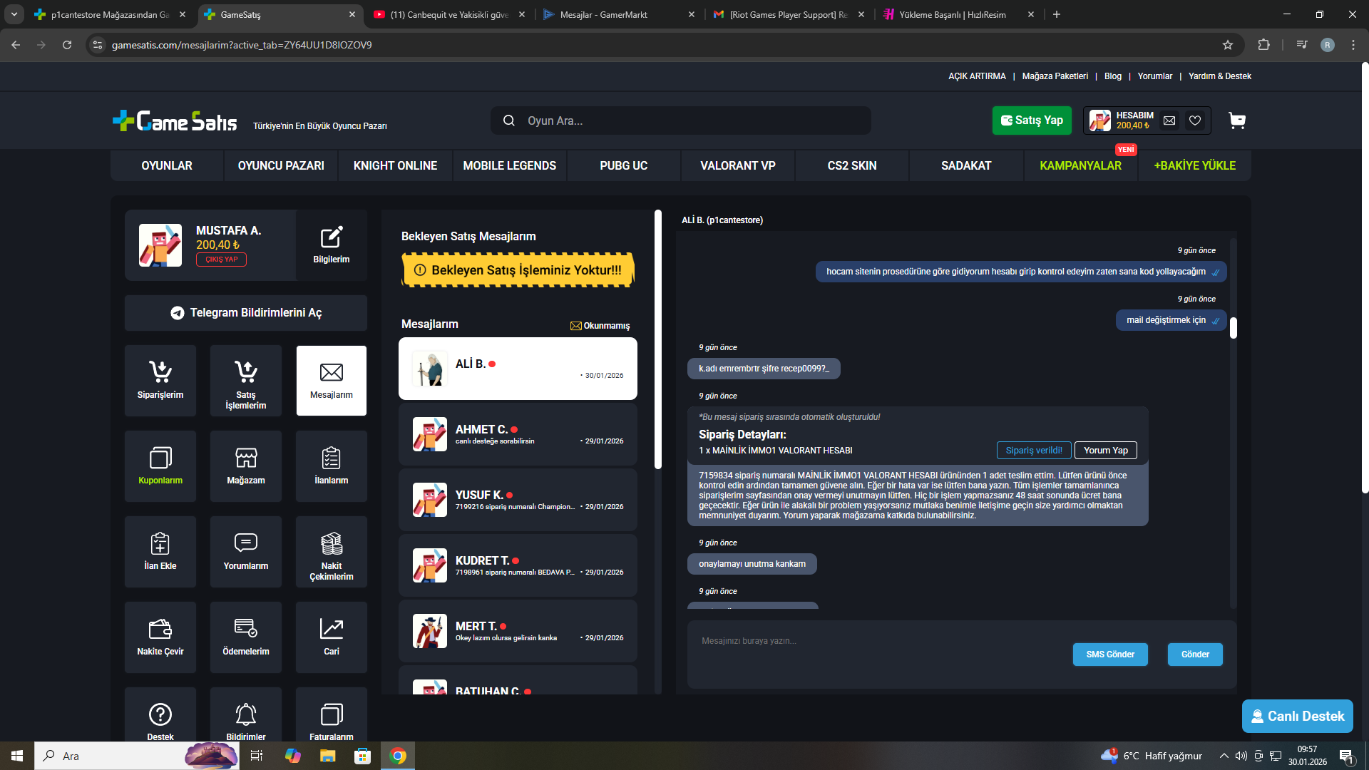Click the SMS Gönder button

click(x=1110, y=654)
